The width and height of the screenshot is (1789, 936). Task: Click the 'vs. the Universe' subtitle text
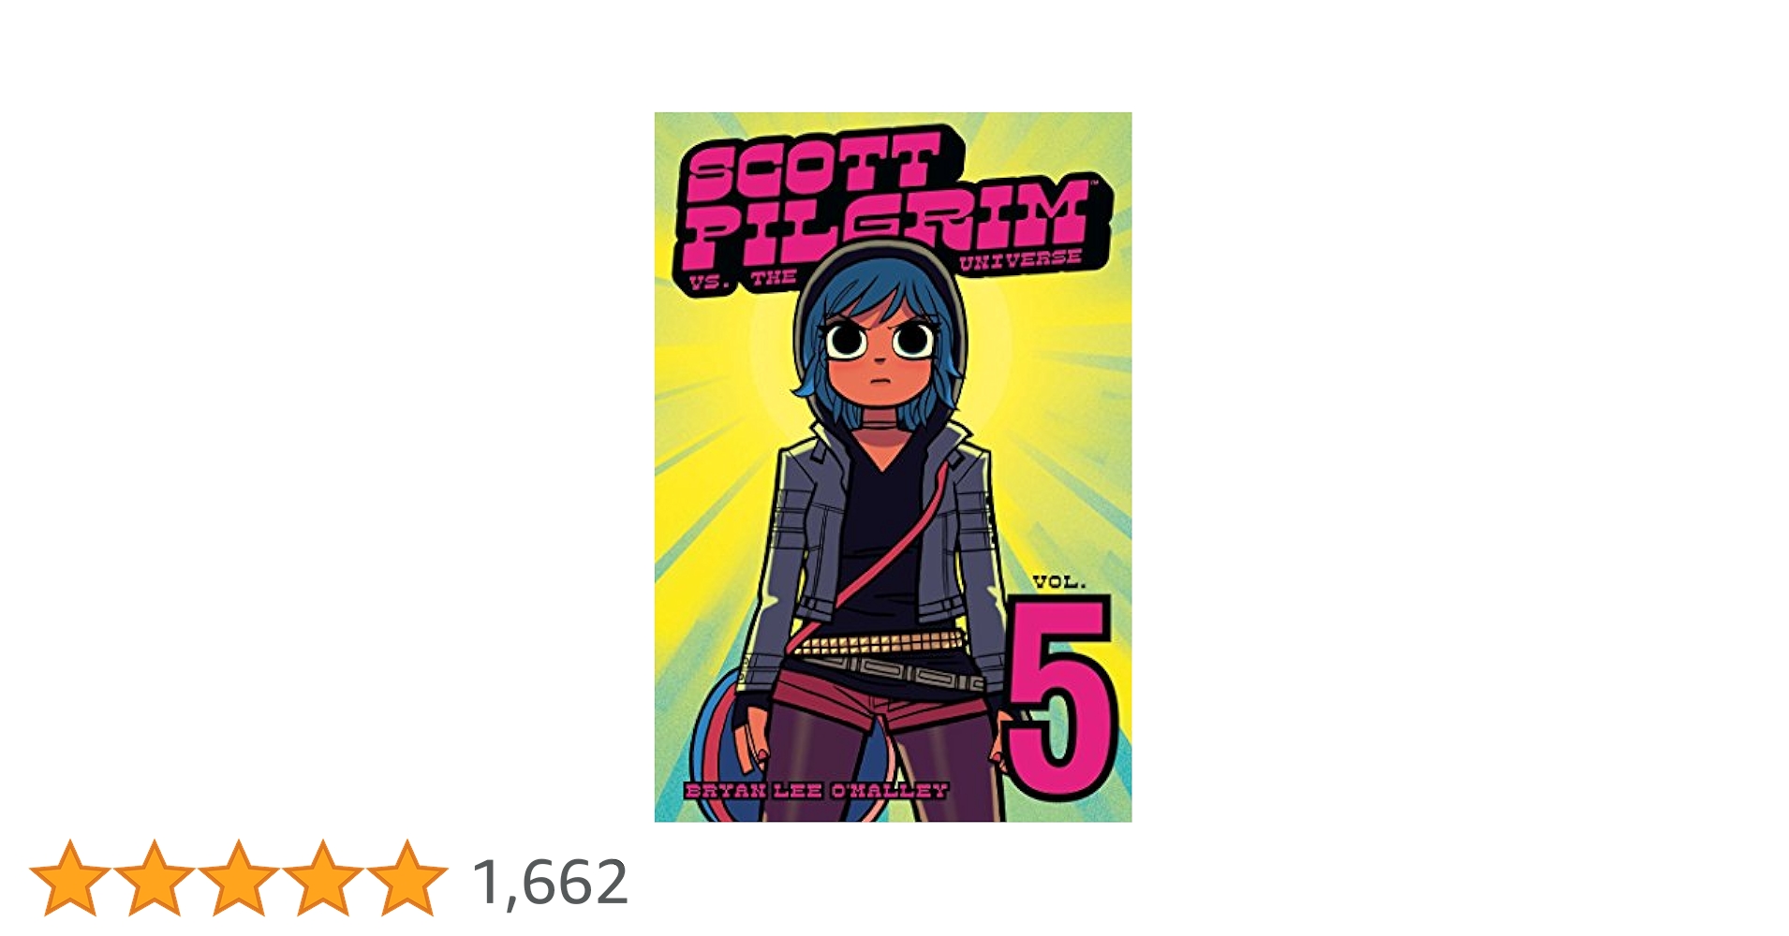(x=885, y=267)
